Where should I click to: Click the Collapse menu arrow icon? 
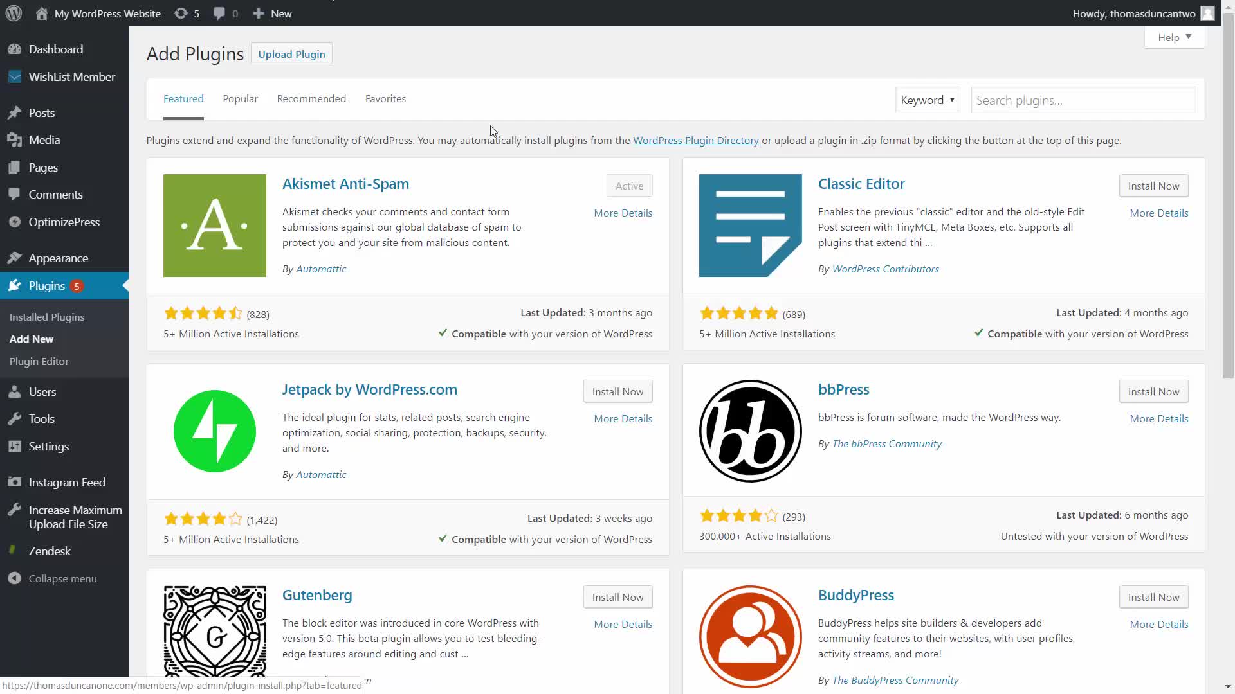(15, 579)
